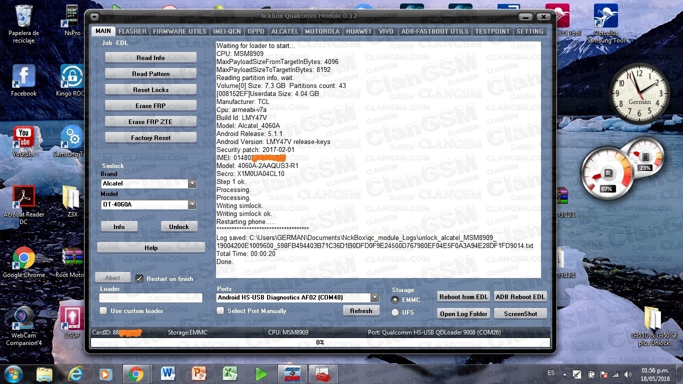683x384 pixels.
Task: Click the taskbar clock showing 01:56 p.m.
Action: pos(656,374)
